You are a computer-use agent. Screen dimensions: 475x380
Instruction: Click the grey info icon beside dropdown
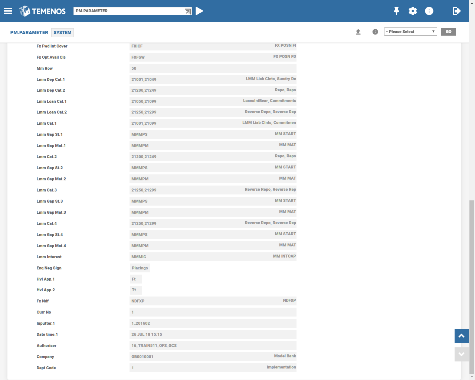click(375, 32)
